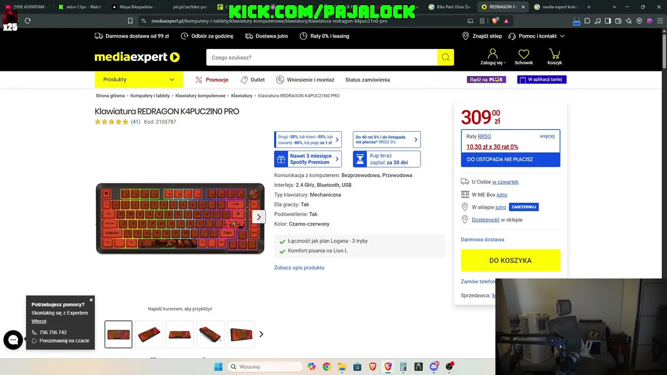Click the Windows taskbar Wyszukaj search box

[265, 367]
